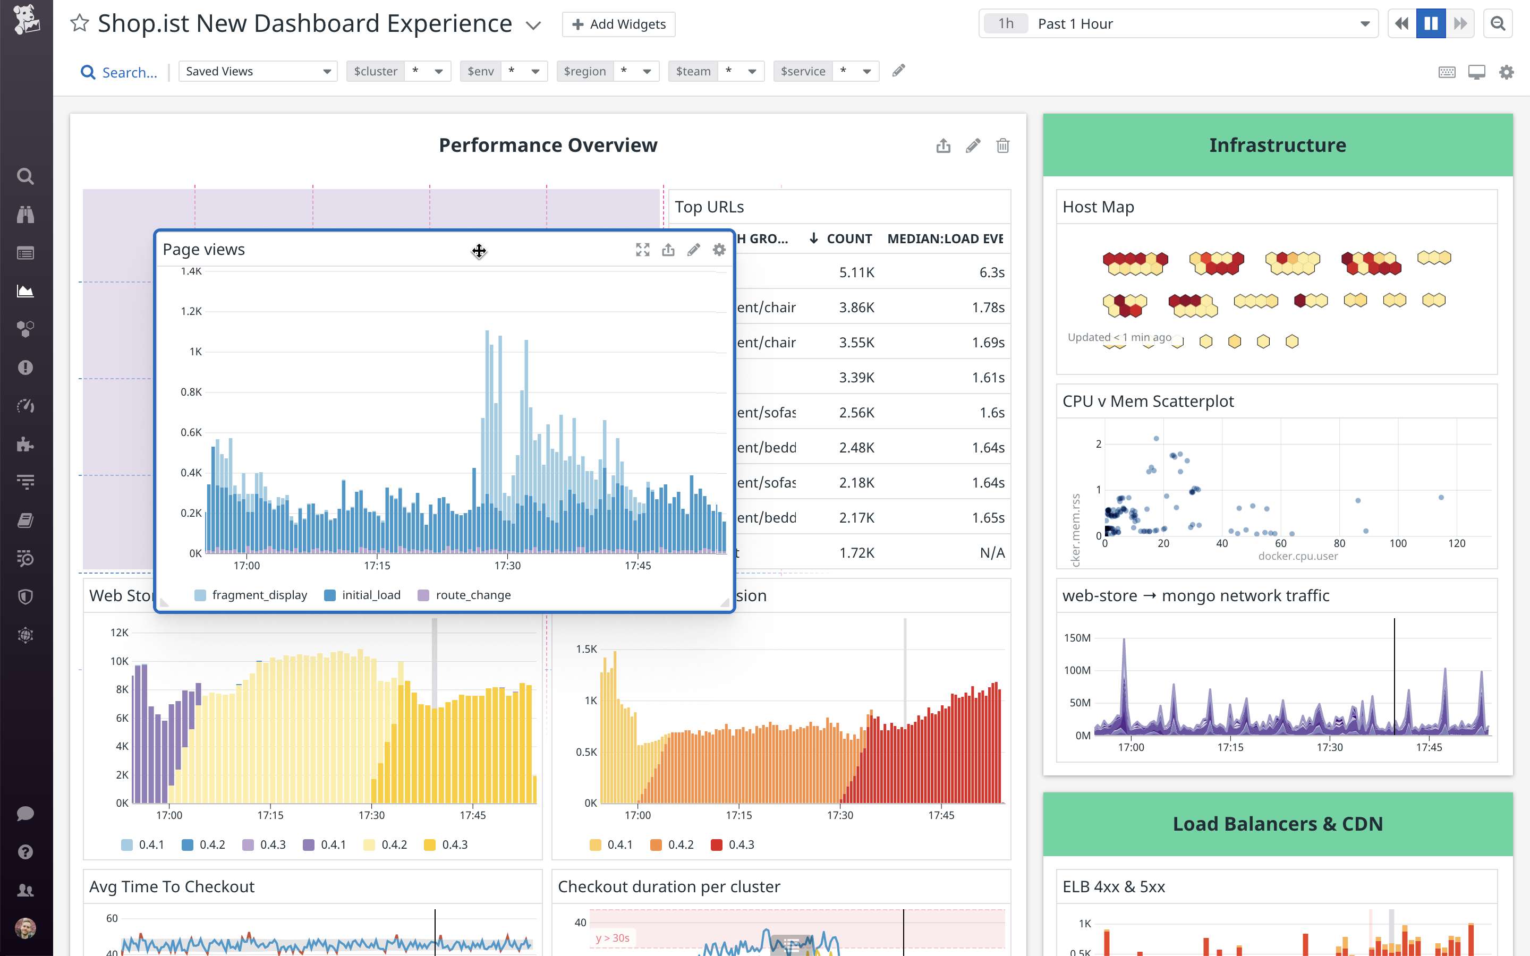Star the Shop.ist New Dashboard Experience
The width and height of the screenshot is (1530, 956).
(x=79, y=23)
